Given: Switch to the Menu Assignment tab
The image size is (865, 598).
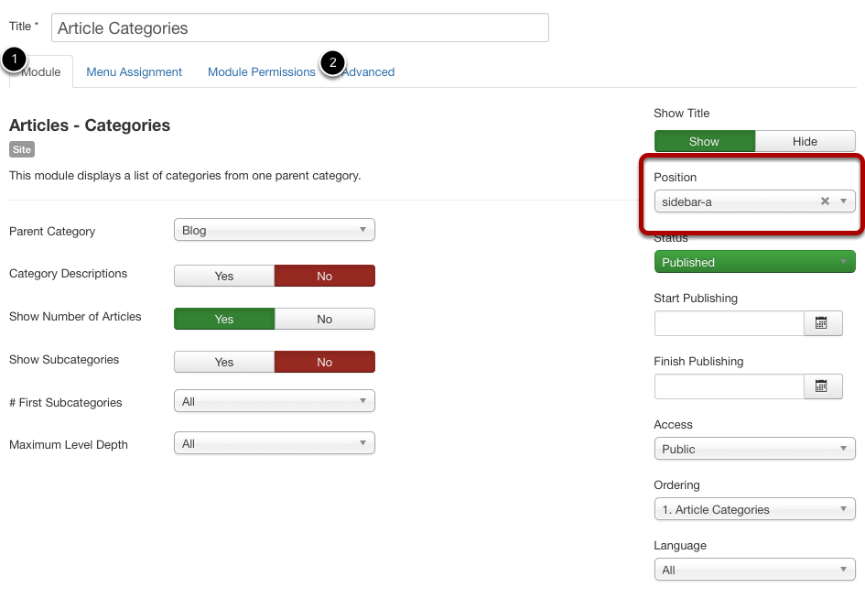Looking at the screenshot, I should point(134,71).
